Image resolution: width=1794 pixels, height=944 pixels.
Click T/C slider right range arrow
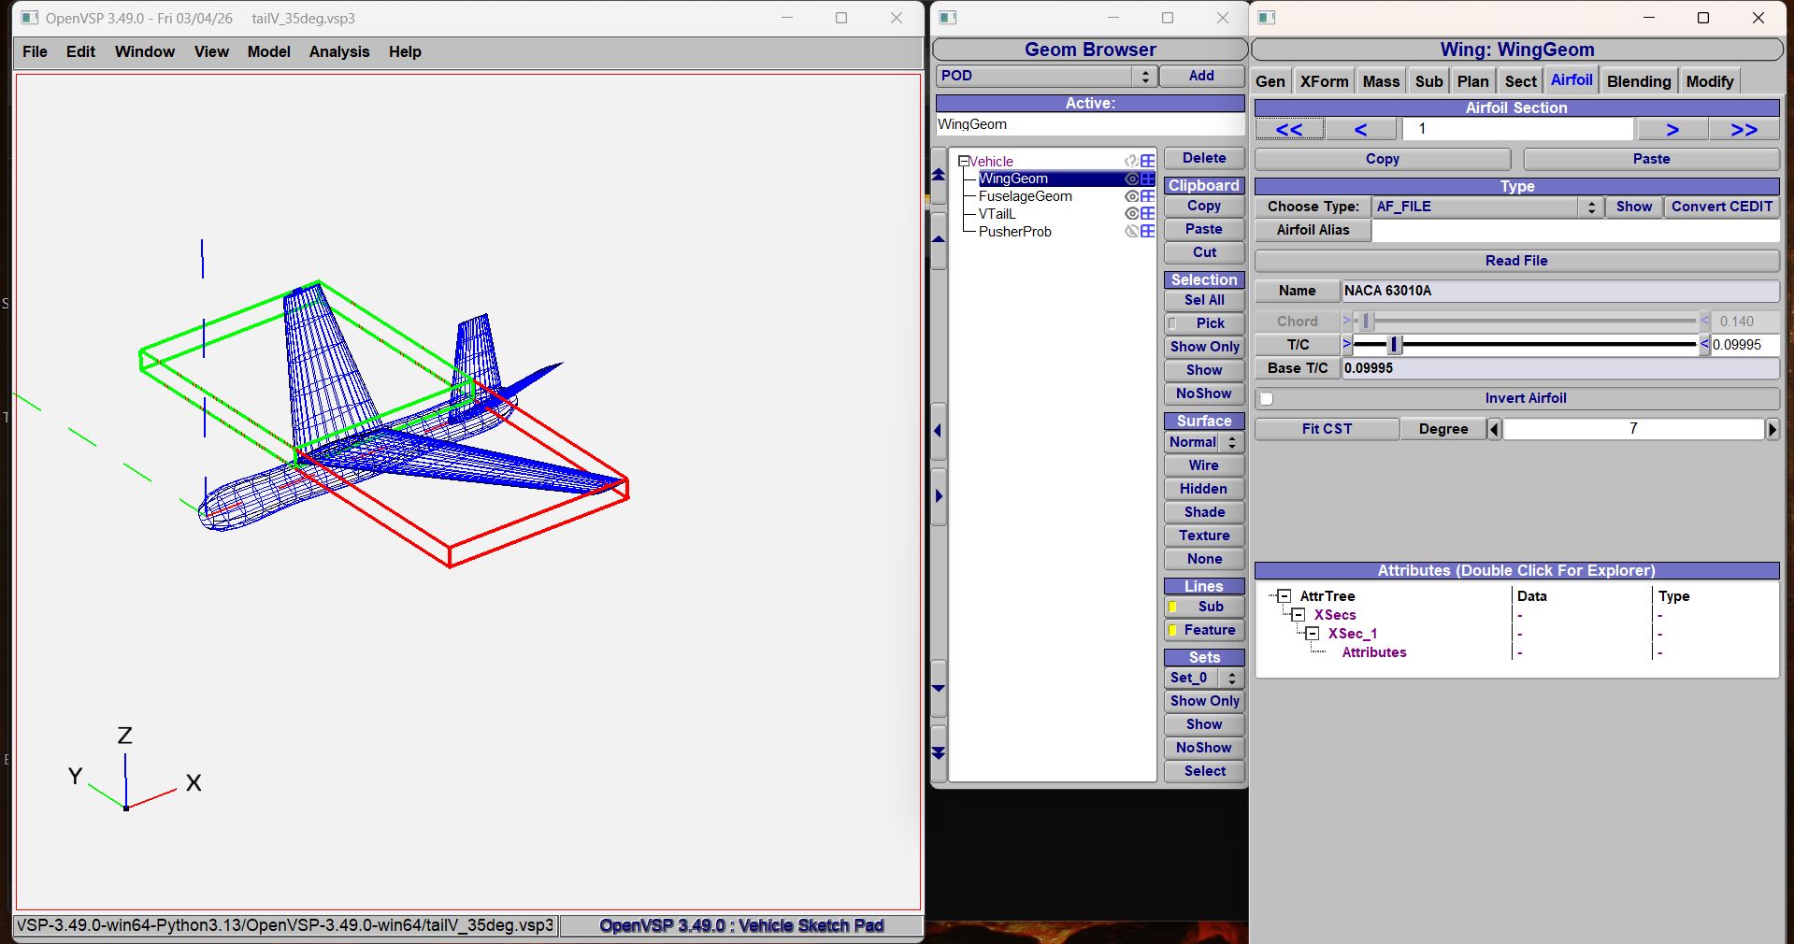click(1704, 345)
